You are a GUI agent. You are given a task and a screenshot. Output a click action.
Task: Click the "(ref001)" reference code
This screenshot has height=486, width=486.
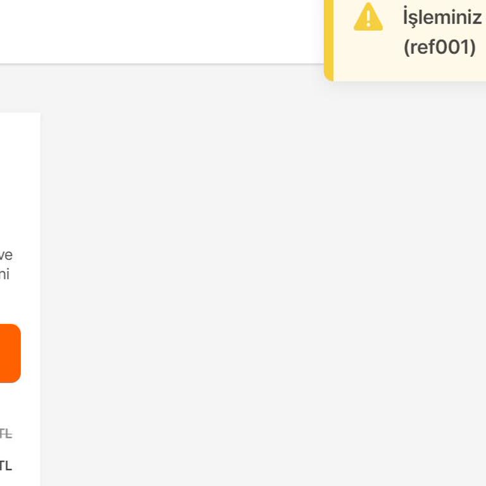click(x=440, y=47)
